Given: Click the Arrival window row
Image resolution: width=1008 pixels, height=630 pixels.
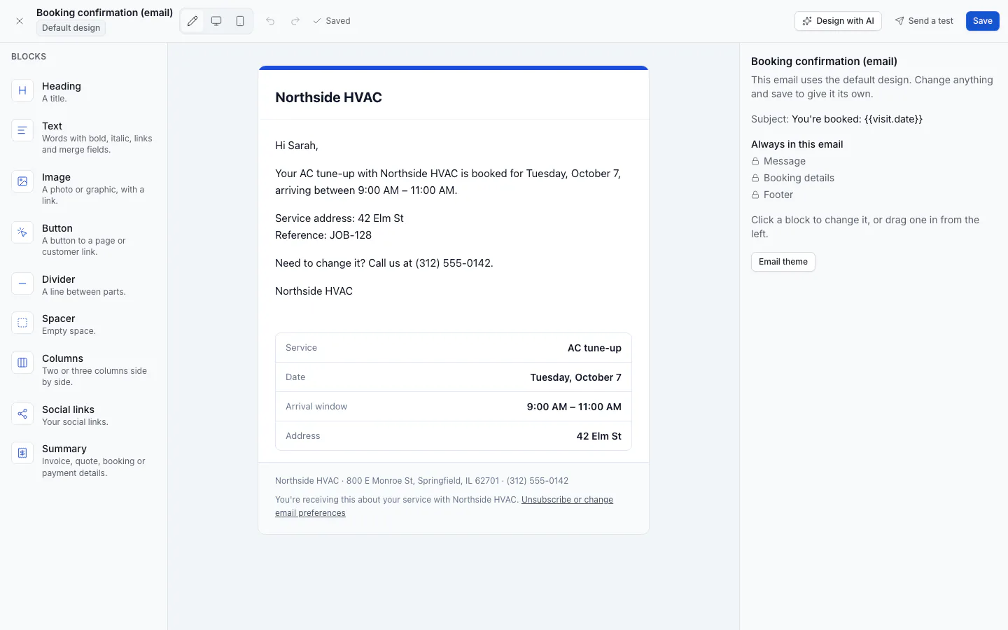Looking at the screenshot, I should tap(454, 407).
